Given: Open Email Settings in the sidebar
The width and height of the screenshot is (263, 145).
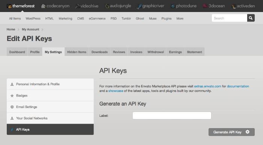Looking at the screenshot, I should (x=50, y=107).
